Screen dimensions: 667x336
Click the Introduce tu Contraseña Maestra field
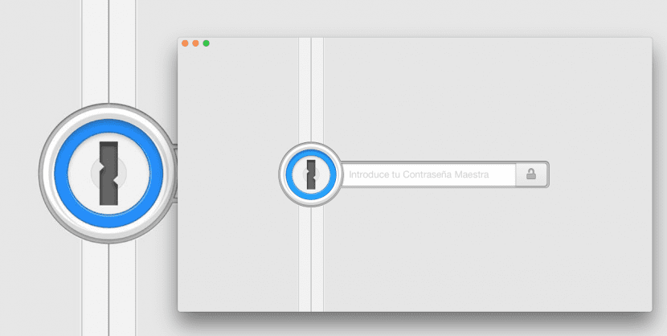coord(429,174)
